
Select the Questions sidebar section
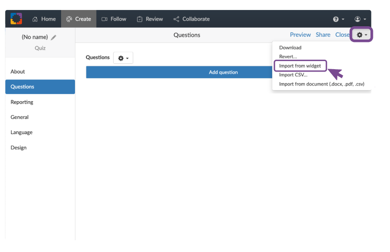coord(40,87)
